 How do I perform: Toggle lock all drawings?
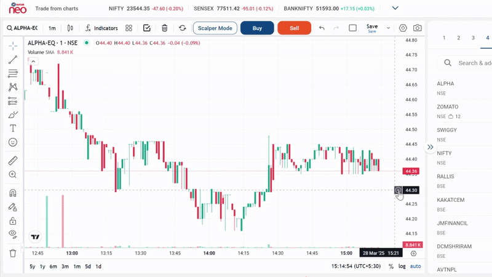tap(13, 221)
